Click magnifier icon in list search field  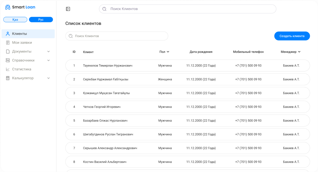coord(71,36)
